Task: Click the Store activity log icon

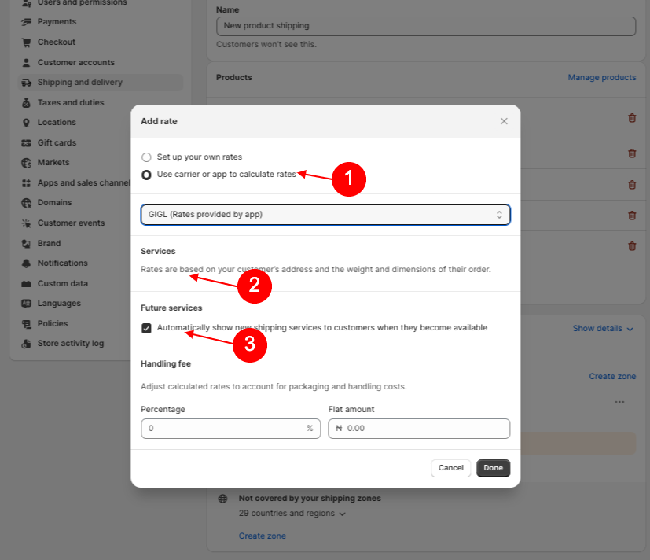Action: 27,344
